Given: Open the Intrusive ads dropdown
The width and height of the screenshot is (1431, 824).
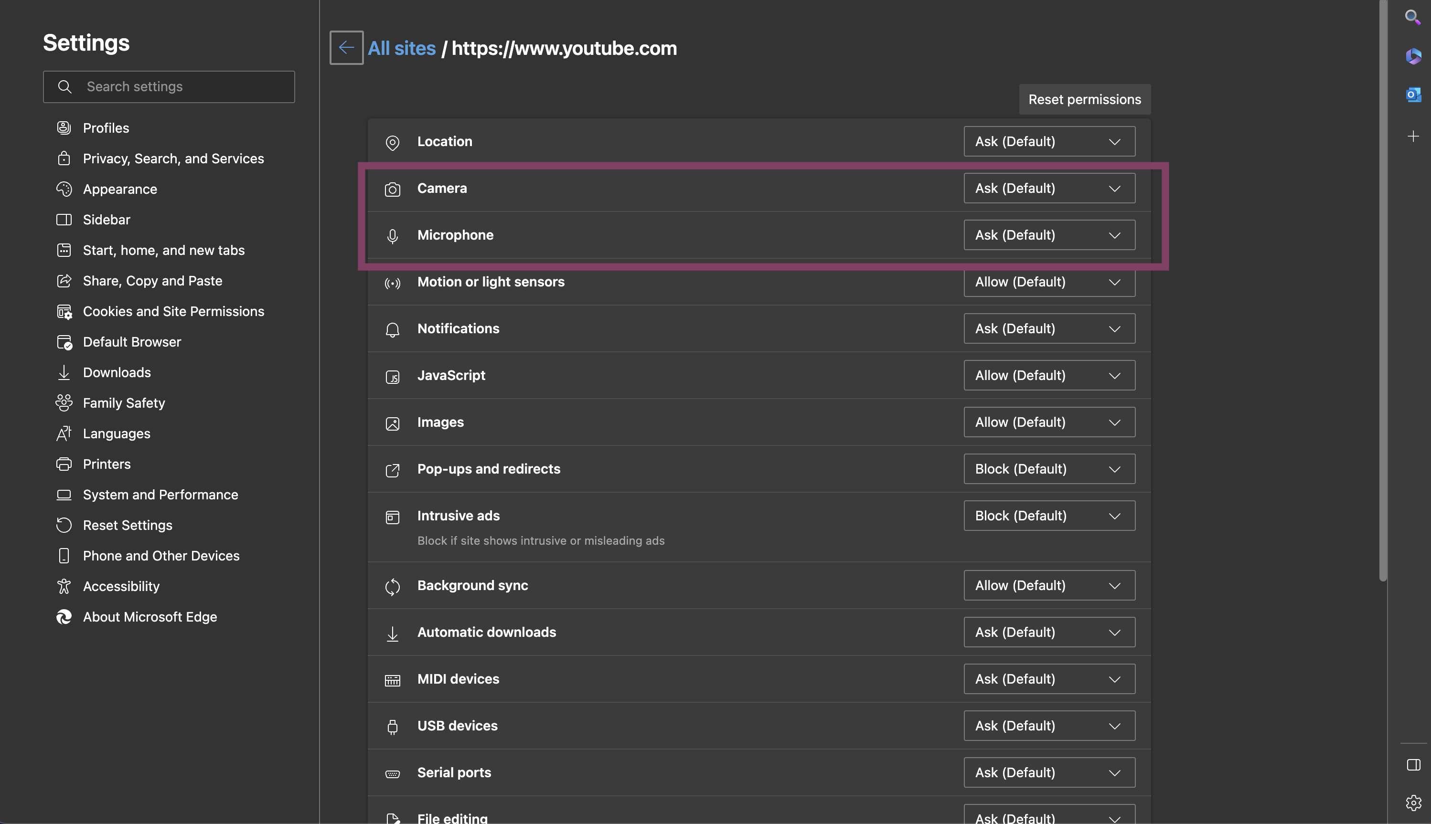Looking at the screenshot, I should (1049, 516).
